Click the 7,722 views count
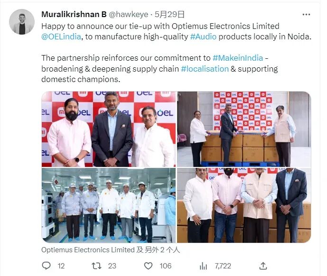Screen dimensions: 327x276 click(x=223, y=266)
